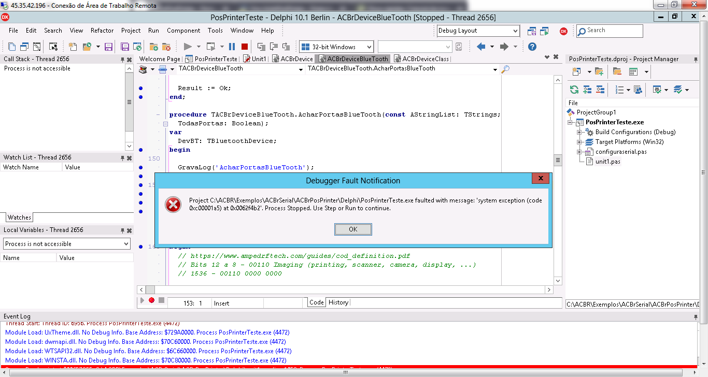Toggle pin on Event Log panel

click(x=696, y=316)
